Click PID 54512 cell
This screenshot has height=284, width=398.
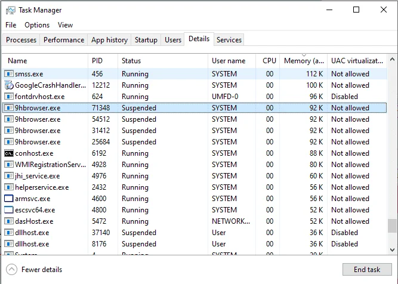pos(101,119)
